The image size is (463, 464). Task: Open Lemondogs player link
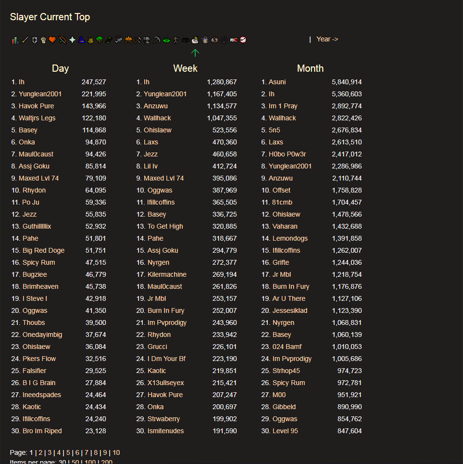[x=290, y=239]
